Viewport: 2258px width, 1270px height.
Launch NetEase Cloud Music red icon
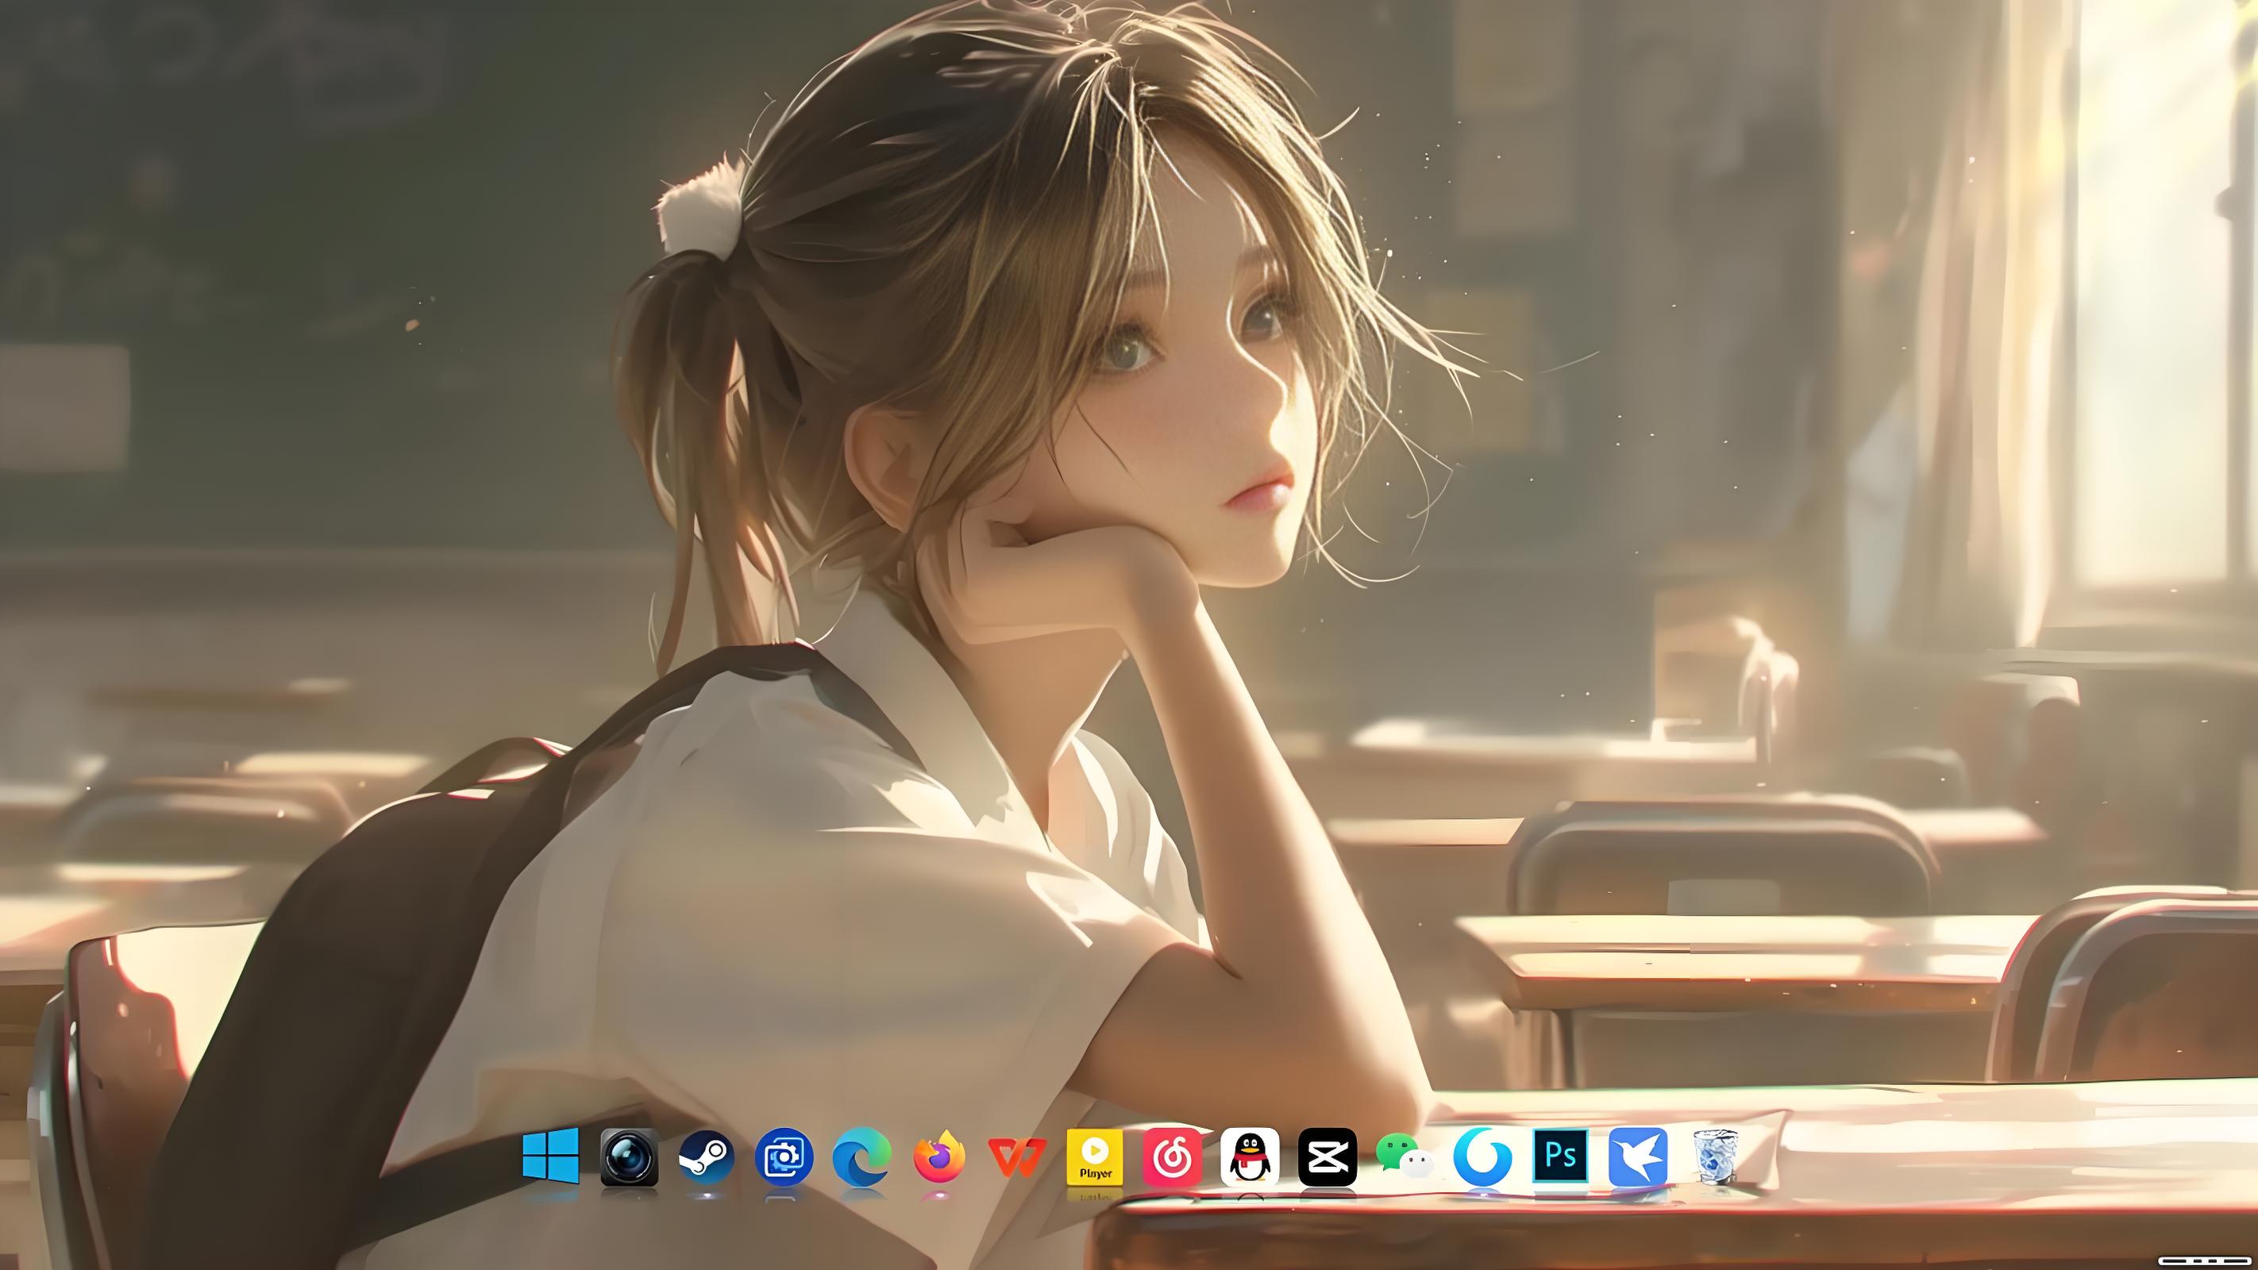tap(1172, 1157)
